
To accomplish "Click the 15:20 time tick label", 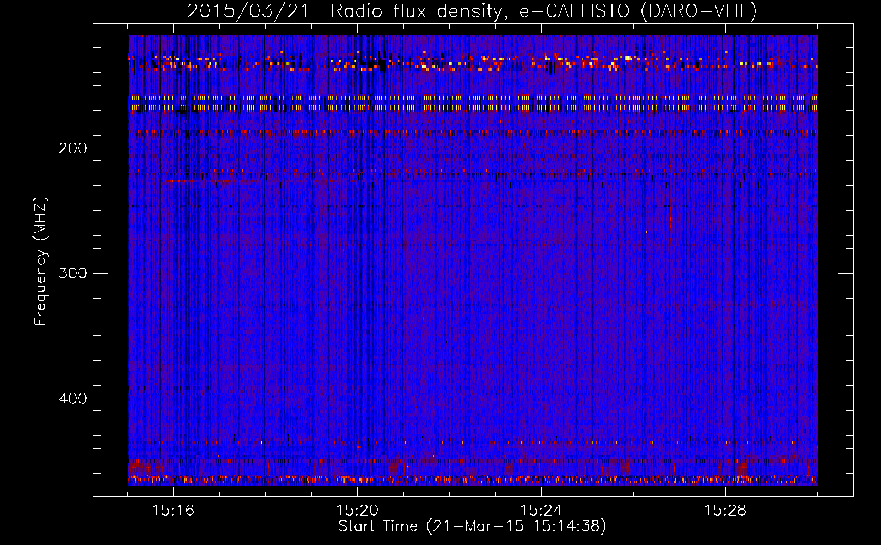I will click(357, 511).
